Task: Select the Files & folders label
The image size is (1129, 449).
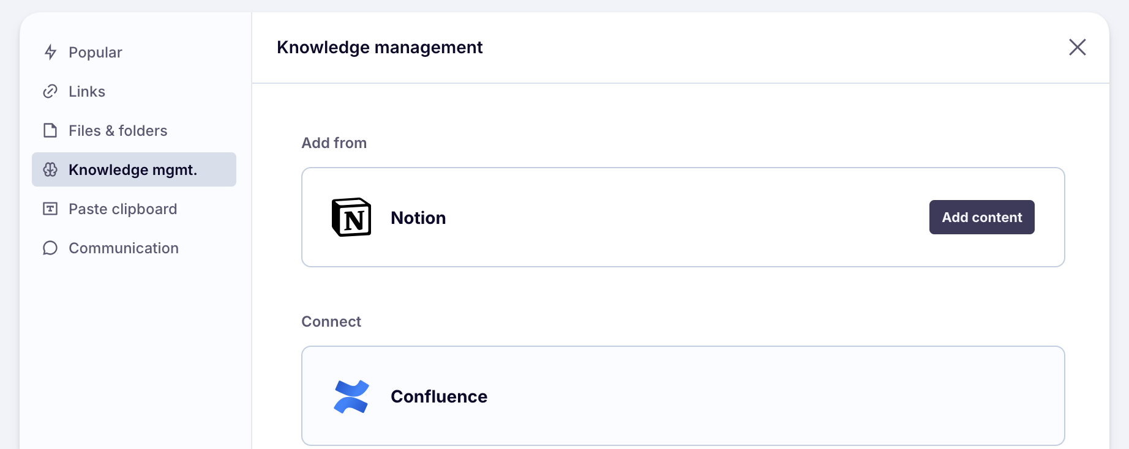Action: click(x=118, y=131)
